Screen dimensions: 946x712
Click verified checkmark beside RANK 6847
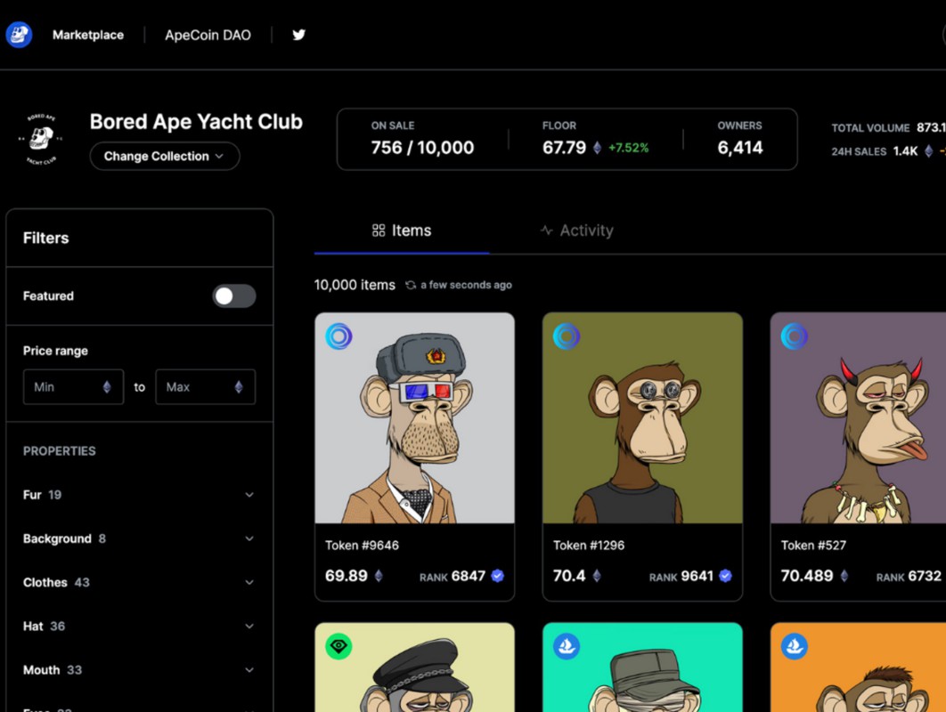(499, 577)
